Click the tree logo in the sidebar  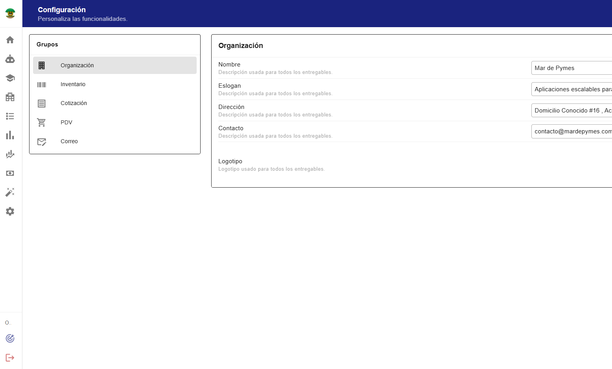pos(10,13)
